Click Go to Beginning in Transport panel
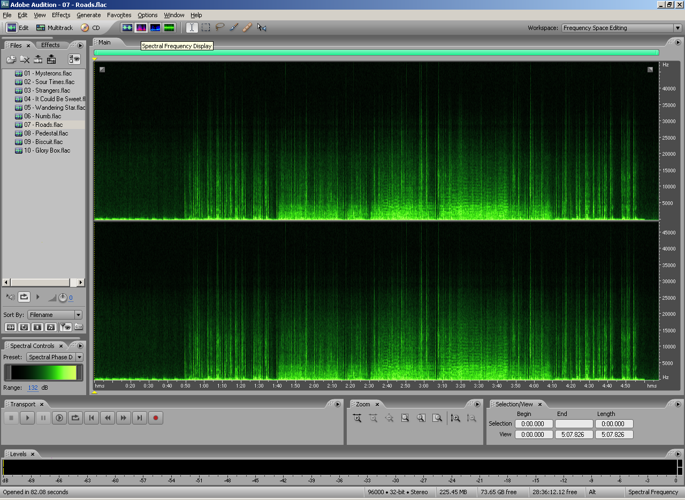 pyautogui.click(x=92, y=418)
